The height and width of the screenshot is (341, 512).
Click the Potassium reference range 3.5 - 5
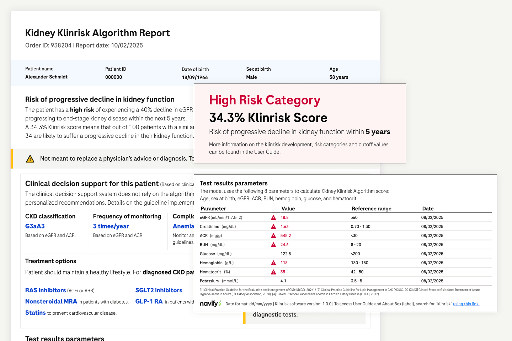pos(356,281)
